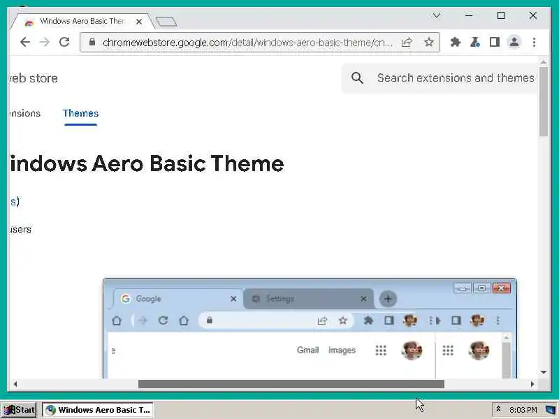Image resolution: width=559 pixels, height=419 pixels.
Task: Click the Windows Aero Basic Theme heading
Action: pos(147,163)
